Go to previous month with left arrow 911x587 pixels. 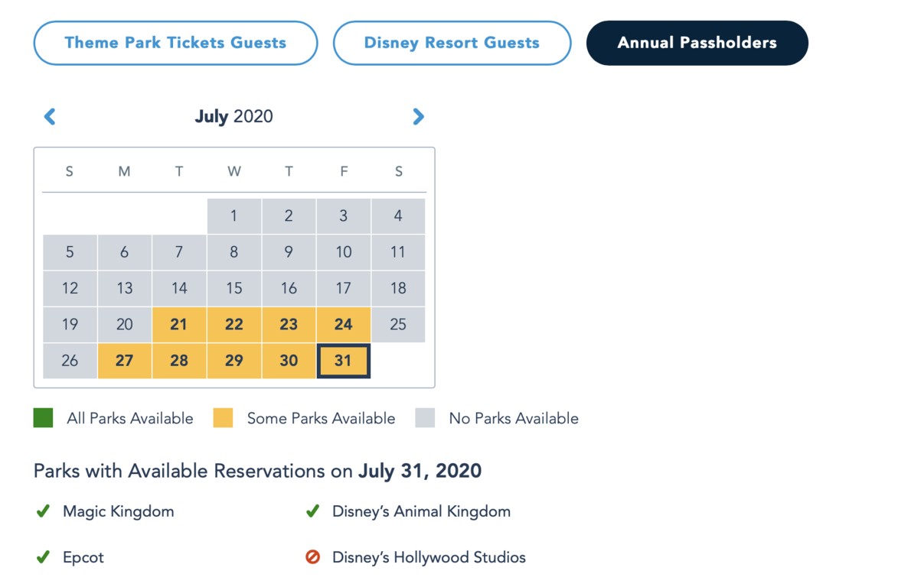click(x=50, y=116)
